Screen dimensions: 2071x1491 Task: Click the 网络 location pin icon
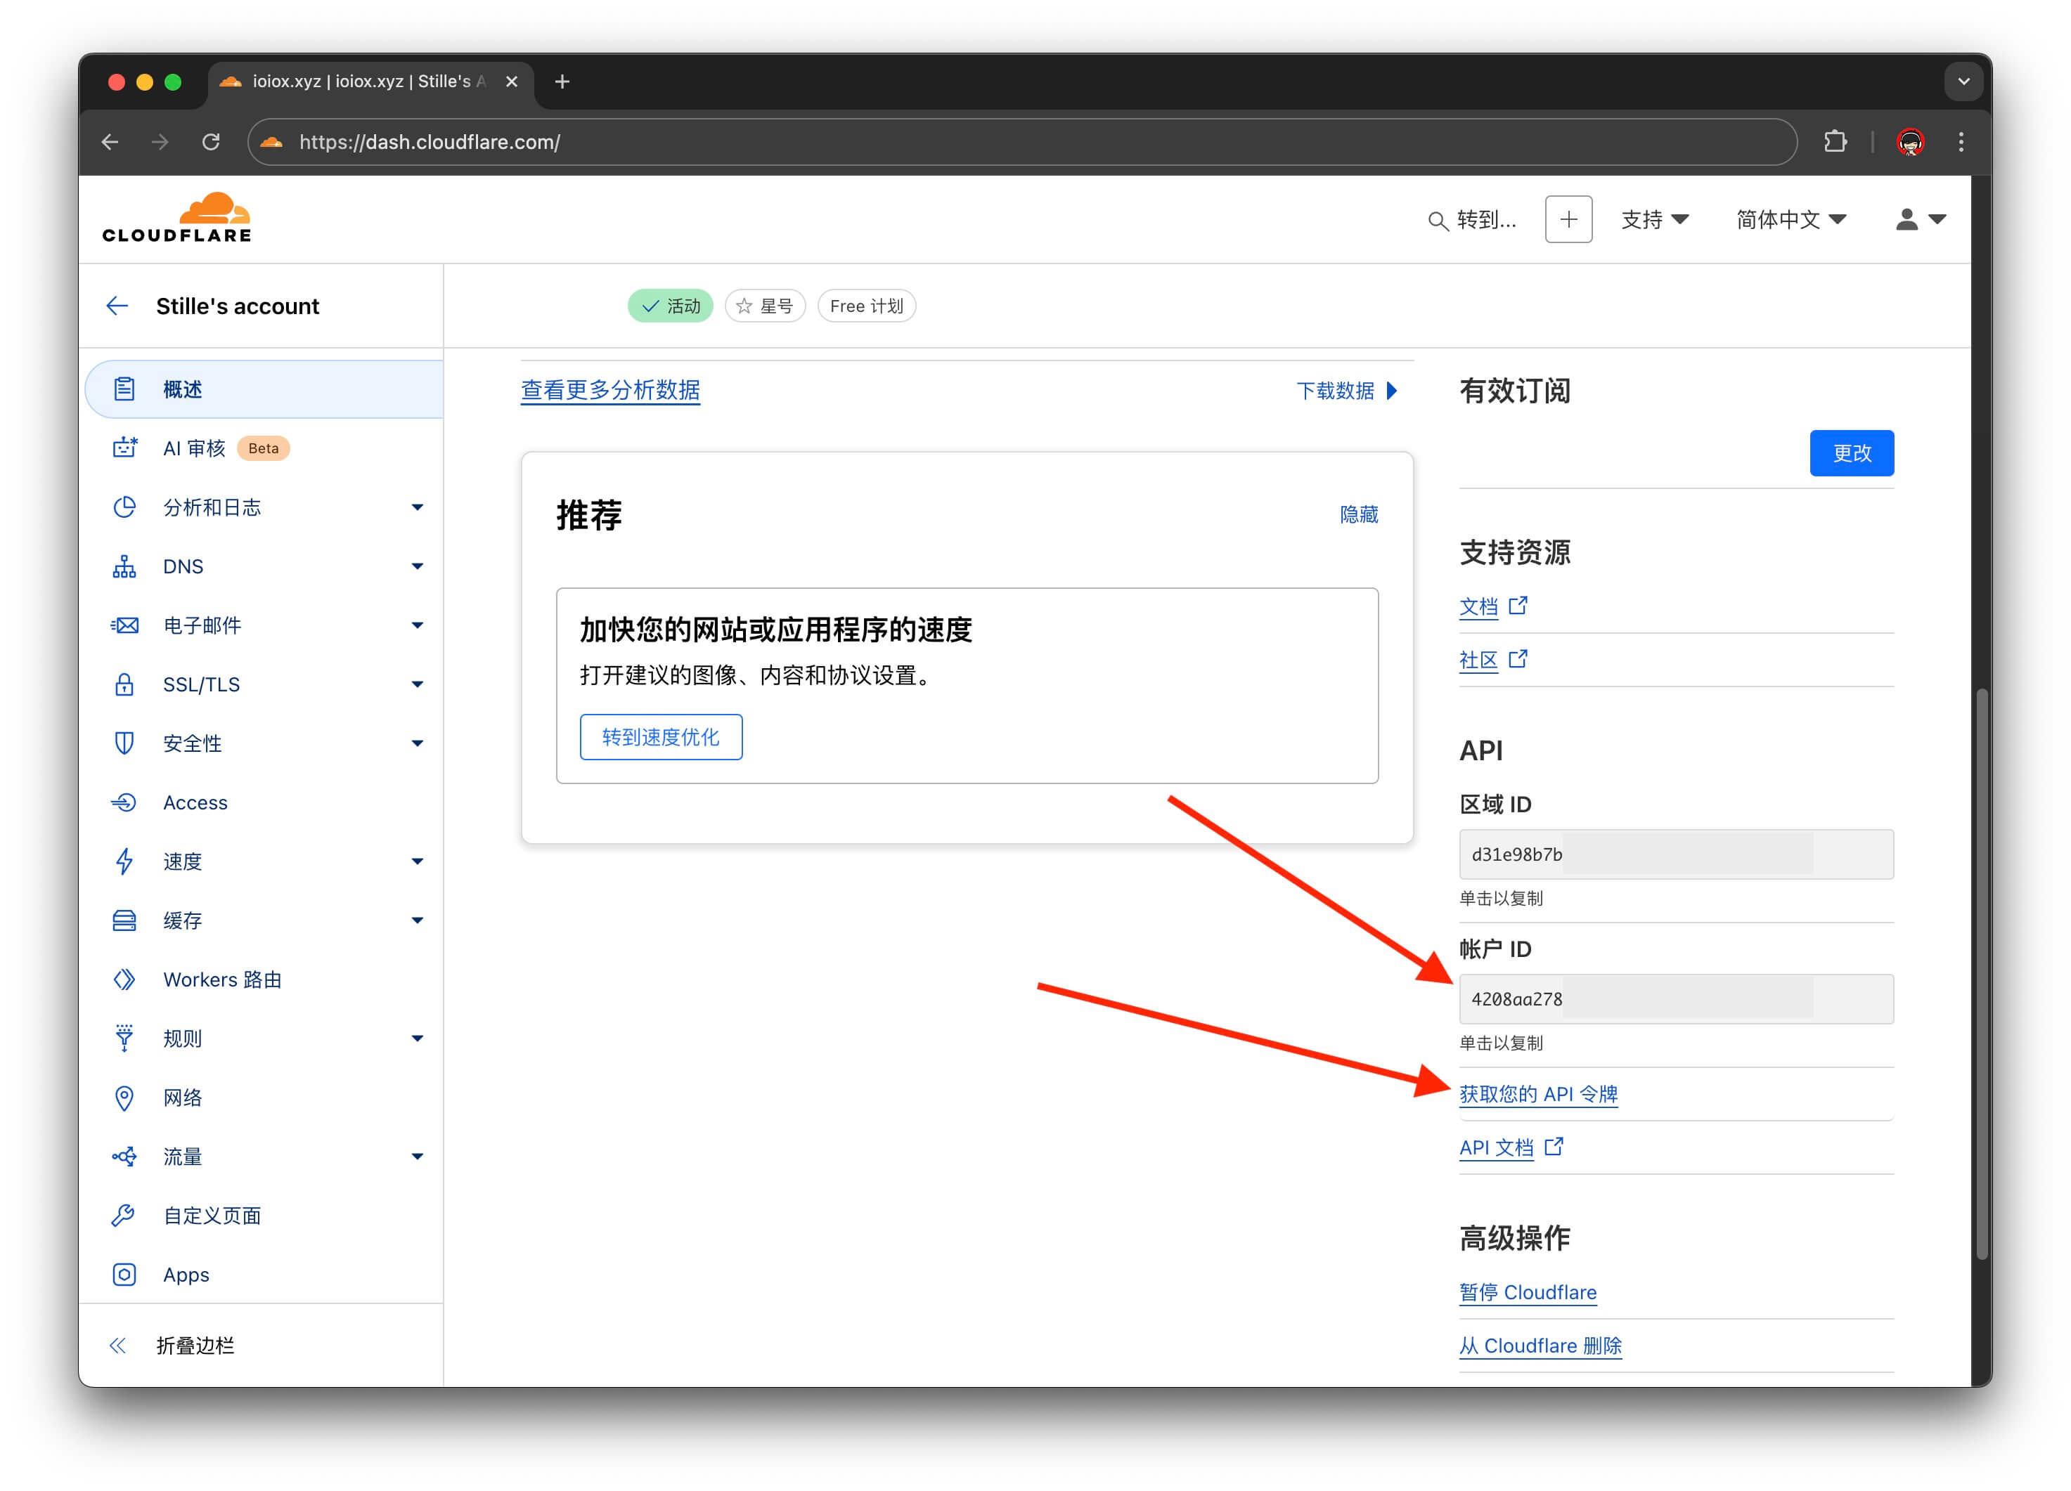coord(124,1098)
